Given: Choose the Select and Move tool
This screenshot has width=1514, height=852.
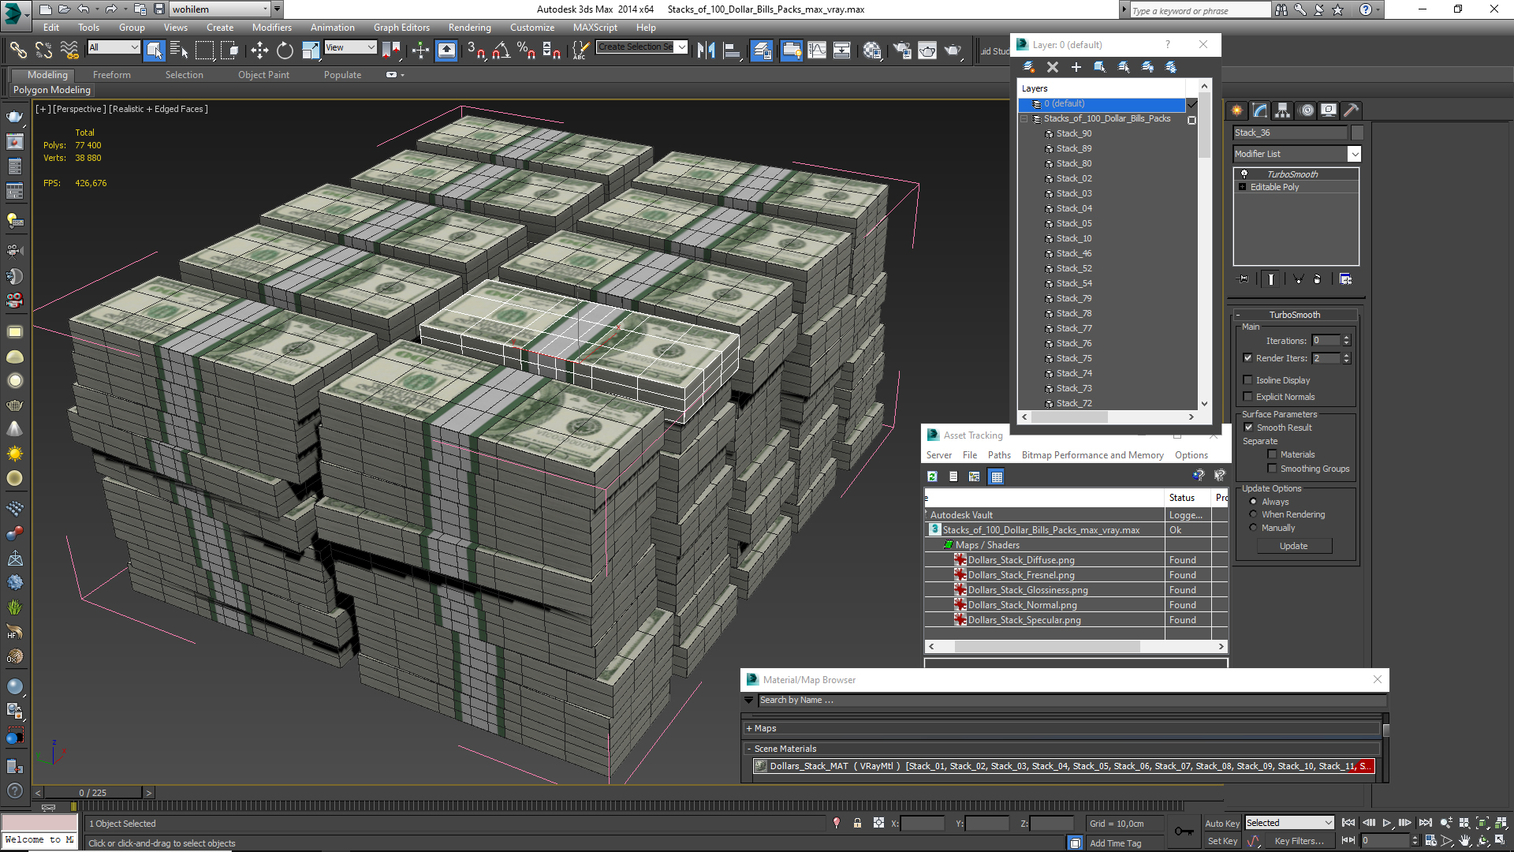Looking at the screenshot, I should pyautogui.click(x=259, y=50).
